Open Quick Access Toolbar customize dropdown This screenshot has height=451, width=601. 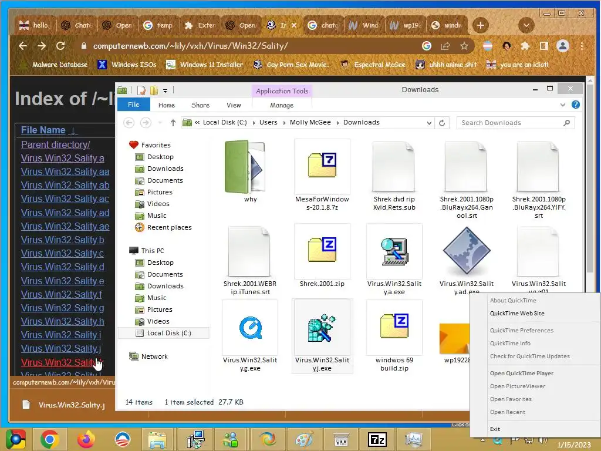click(x=165, y=91)
